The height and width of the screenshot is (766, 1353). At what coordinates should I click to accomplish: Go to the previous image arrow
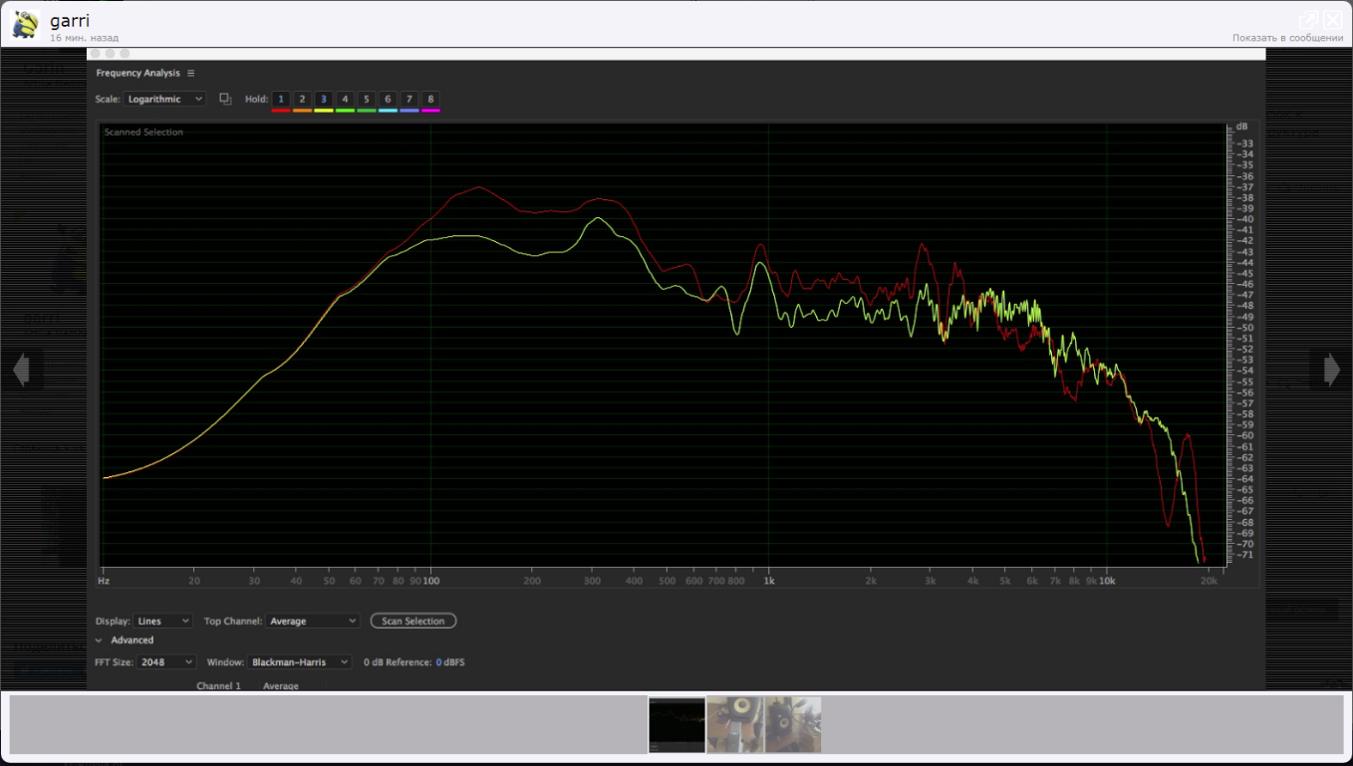pyautogui.click(x=22, y=370)
